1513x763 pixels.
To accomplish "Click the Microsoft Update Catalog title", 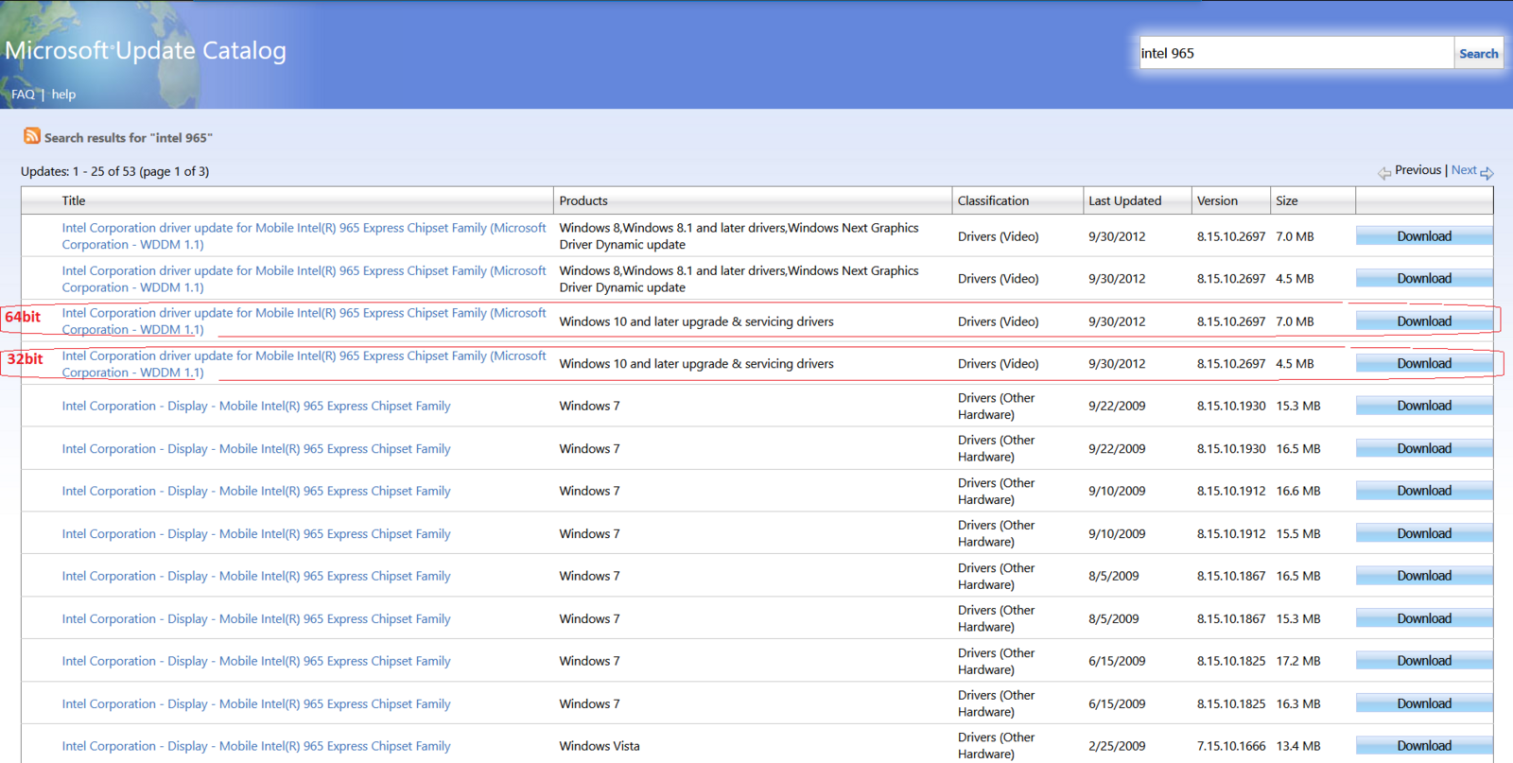I will pos(146,50).
